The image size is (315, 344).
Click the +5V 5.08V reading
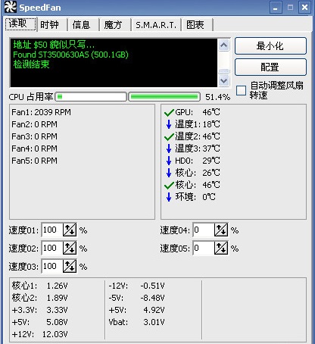pos(39,322)
